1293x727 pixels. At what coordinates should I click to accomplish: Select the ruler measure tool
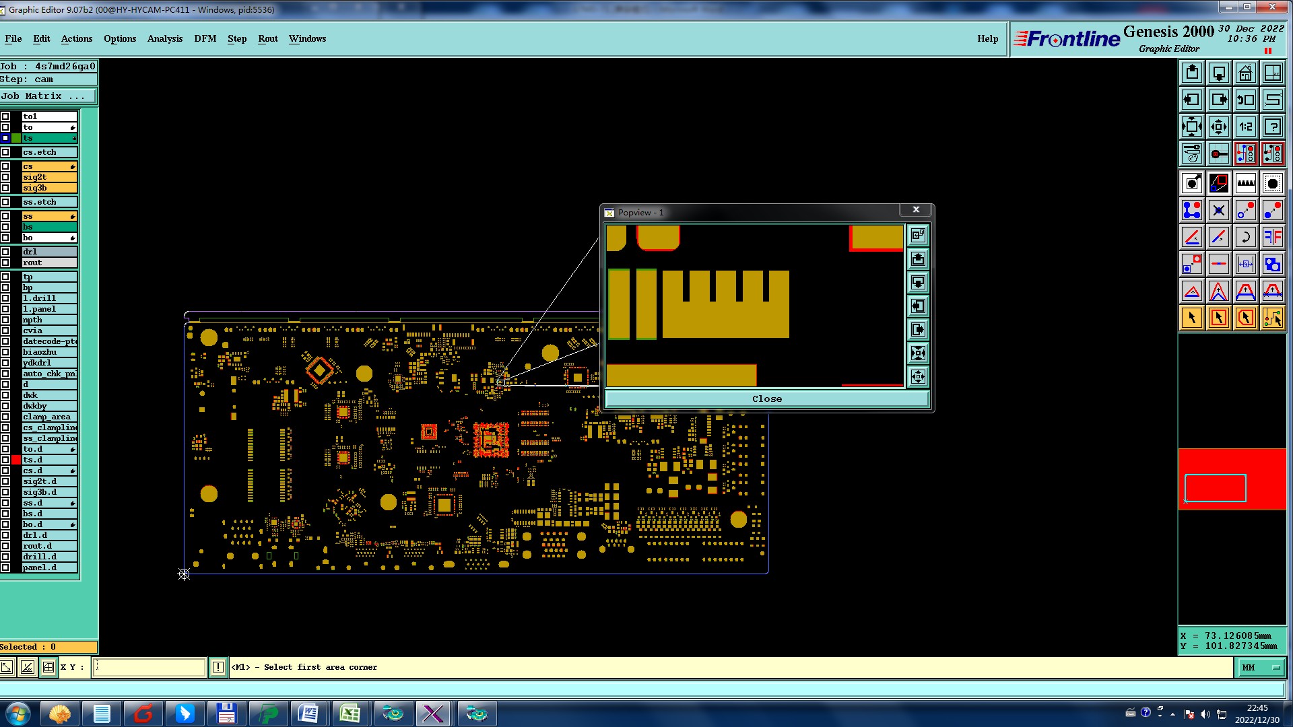point(1245,183)
